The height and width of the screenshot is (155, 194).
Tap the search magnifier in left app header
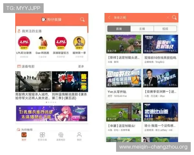pyautogui.click(x=82, y=19)
